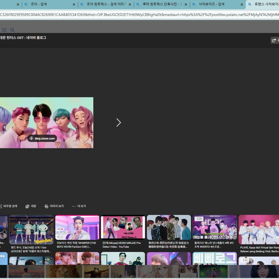This screenshot has width=279, height=279.
Task: Click the 밴드 루시 신곡 caption text
Action: point(31,250)
